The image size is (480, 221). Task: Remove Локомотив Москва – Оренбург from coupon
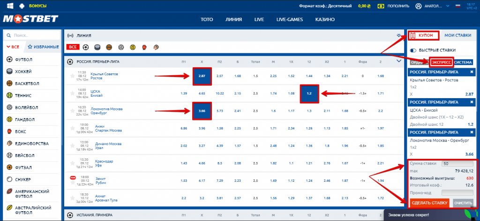click(x=472, y=132)
